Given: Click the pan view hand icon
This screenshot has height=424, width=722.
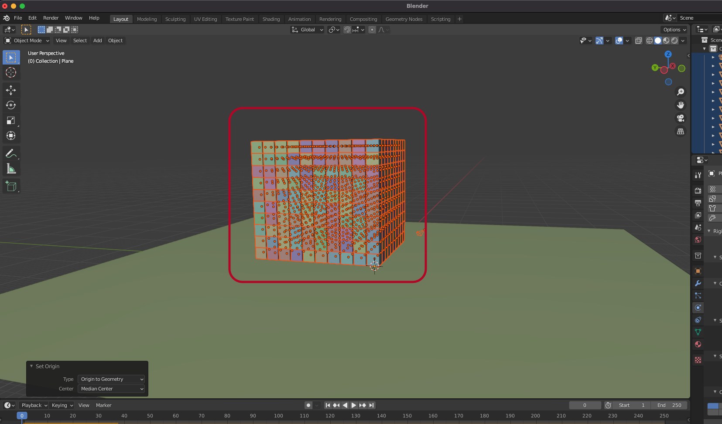Looking at the screenshot, I should coord(680,105).
